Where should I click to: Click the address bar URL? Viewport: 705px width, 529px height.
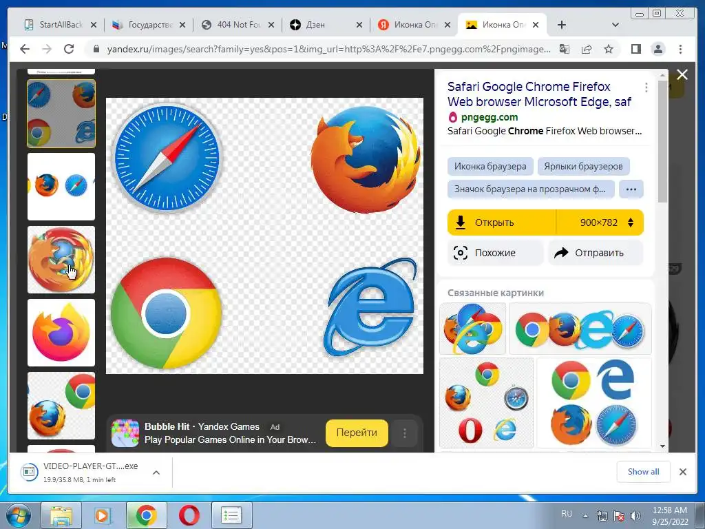click(328, 49)
